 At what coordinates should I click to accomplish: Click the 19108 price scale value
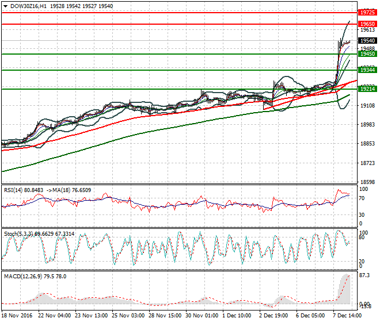(x=367, y=106)
